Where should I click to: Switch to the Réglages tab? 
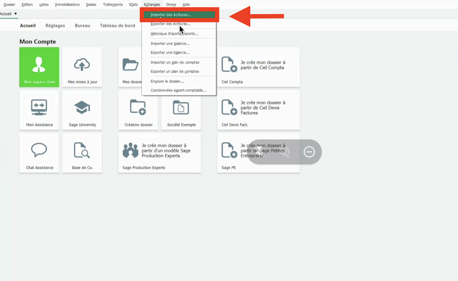tap(55, 25)
